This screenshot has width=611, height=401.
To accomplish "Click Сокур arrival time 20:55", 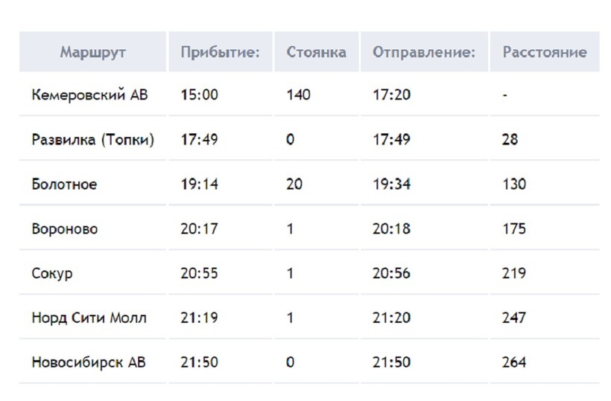I will pos(199,274).
